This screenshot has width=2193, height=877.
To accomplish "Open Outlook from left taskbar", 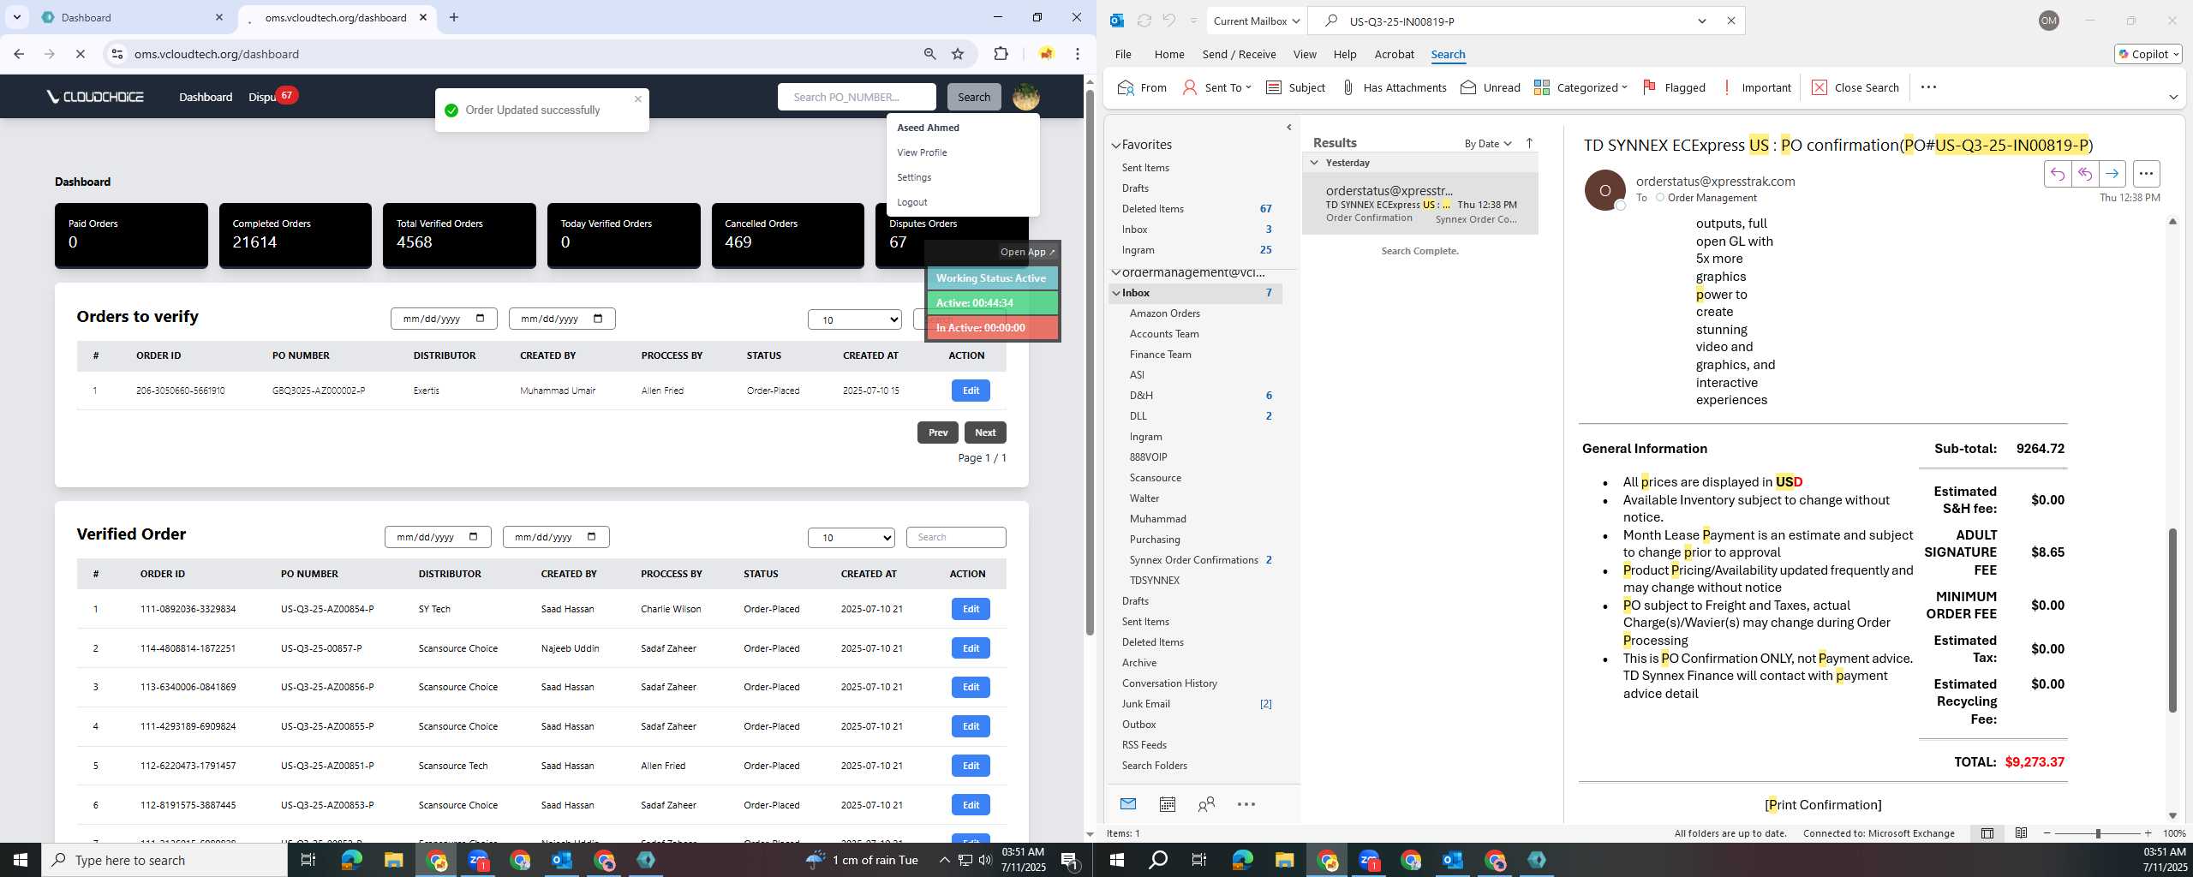I will (562, 860).
